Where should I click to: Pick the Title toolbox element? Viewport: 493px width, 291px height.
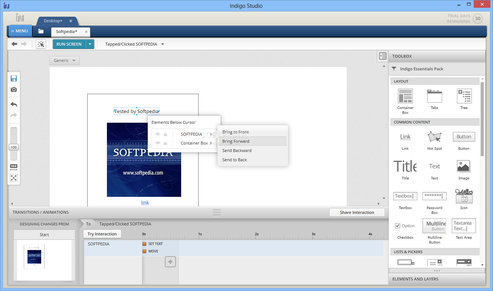coord(405,170)
